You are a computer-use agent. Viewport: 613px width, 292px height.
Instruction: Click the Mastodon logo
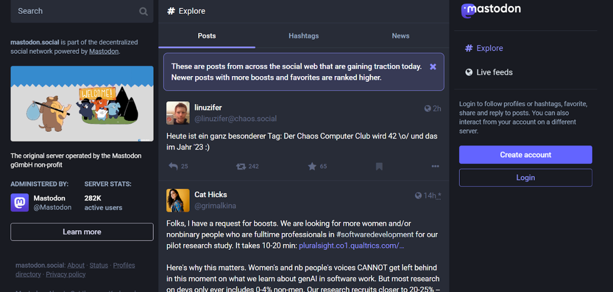tap(491, 10)
